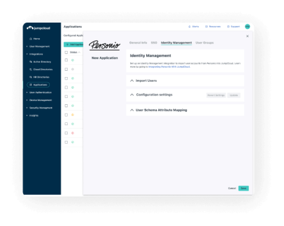Click the Applications page title

72,27
